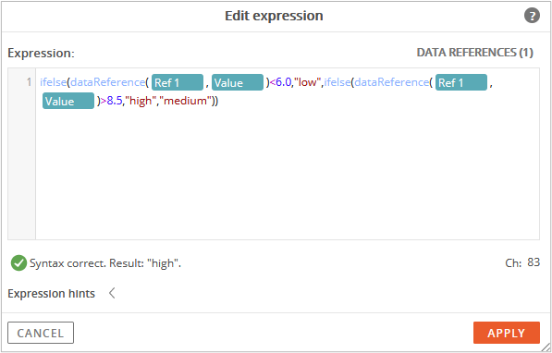Click the 6.0 number in the expression

point(283,82)
